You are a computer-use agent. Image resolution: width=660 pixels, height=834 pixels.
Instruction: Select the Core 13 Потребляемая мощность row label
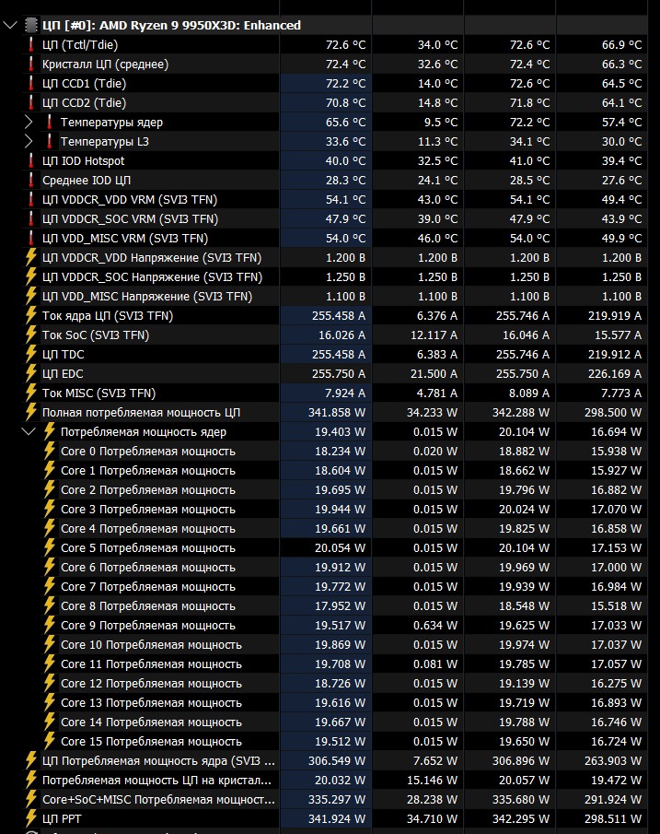pyautogui.click(x=152, y=702)
